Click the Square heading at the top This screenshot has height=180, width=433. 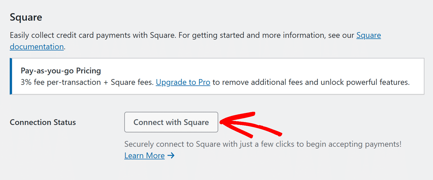click(x=26, y=17)
